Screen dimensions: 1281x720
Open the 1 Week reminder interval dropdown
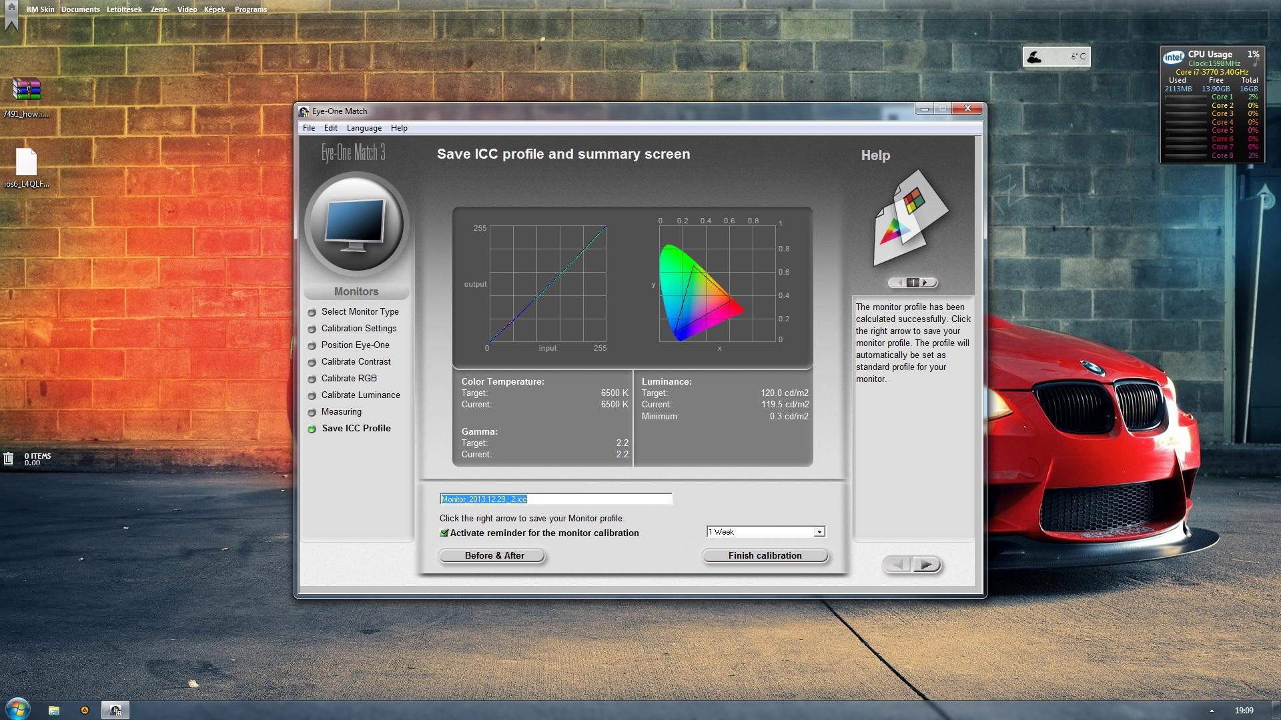coord(766,531)
